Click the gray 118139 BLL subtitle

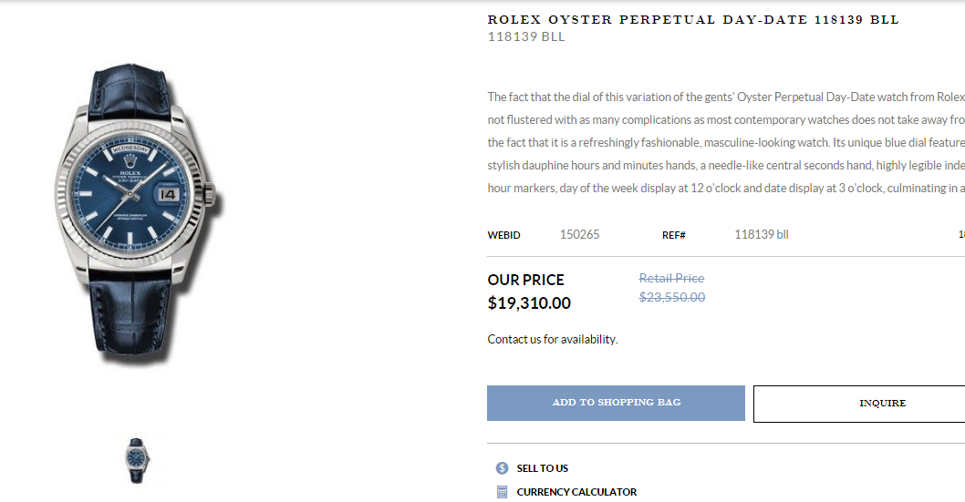(x=526, y=36)
